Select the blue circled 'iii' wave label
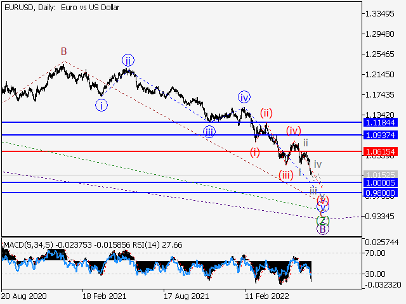 click(209, 132)
